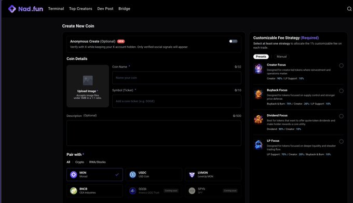Screen dimensions: 353x203
Task: Select the Buyback Focus radio button
Action: point(341,91)
